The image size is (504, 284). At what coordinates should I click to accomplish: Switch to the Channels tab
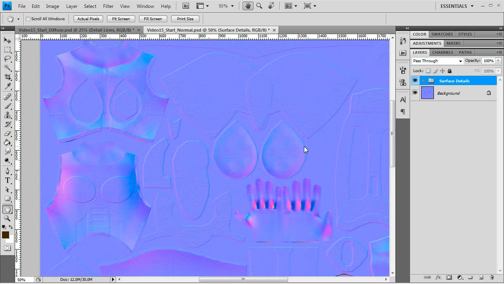[442, 52]
